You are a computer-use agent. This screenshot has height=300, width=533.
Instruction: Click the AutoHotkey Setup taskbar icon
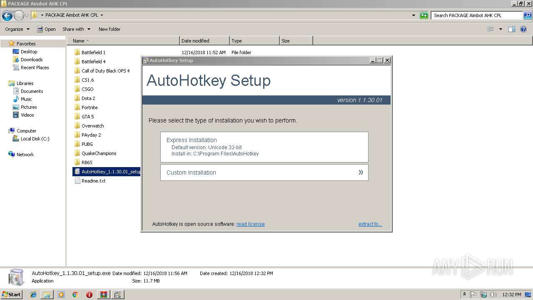(117, 295)
